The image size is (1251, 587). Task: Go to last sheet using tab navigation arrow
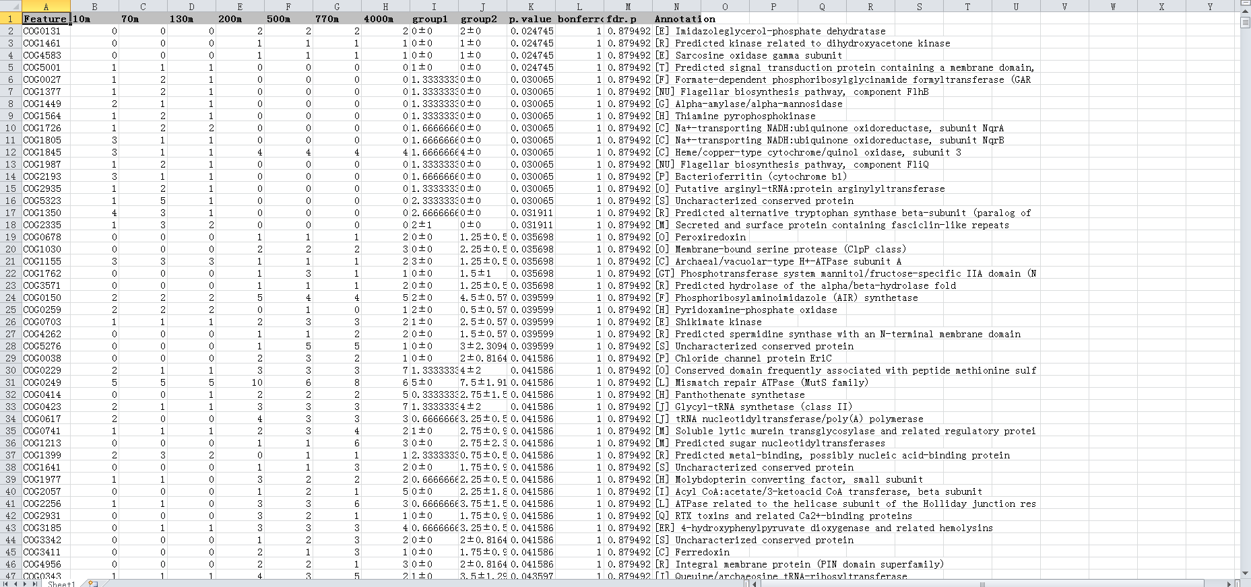coord(34,584)
